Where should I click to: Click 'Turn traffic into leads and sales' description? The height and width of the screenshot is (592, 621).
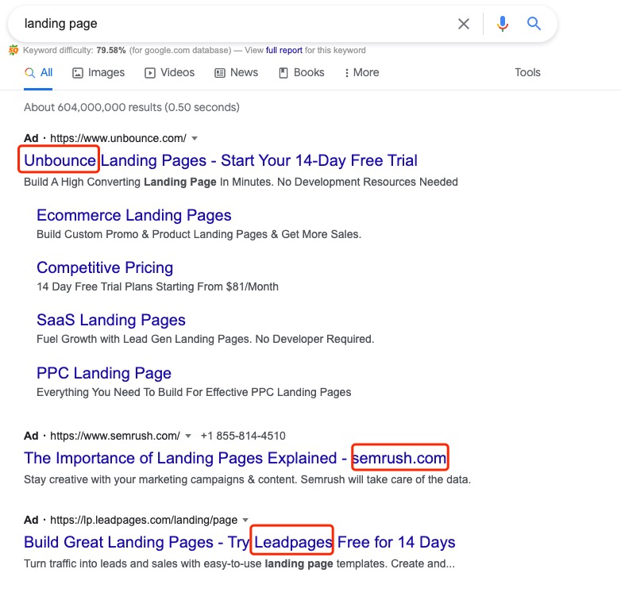coord(239,563)
